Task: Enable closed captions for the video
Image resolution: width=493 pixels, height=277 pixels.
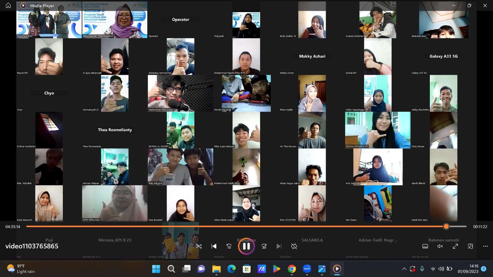Action: (425, 246)
